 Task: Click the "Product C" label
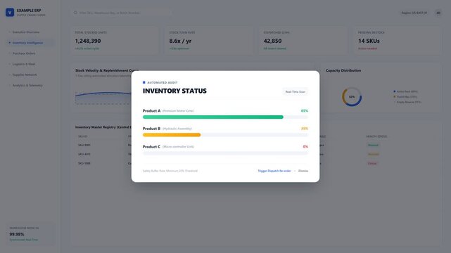point(151,147)
